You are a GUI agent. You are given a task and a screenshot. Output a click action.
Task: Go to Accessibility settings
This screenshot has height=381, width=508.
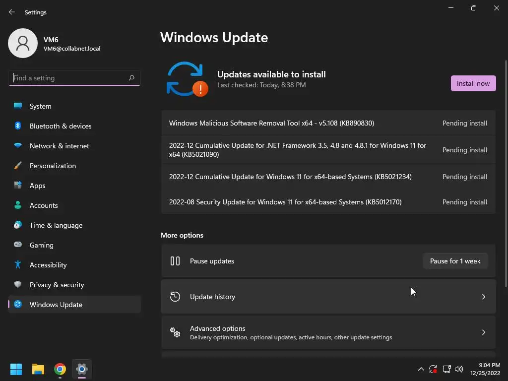(x=74, y=265)
